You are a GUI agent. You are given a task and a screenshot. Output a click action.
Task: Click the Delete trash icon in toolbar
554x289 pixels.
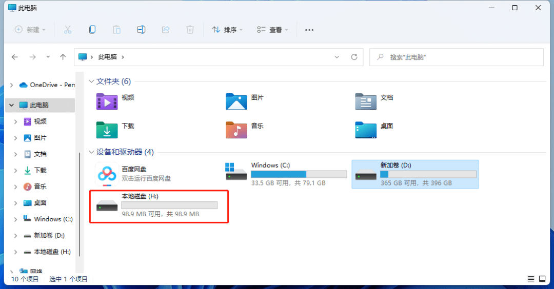pos(190,30)
